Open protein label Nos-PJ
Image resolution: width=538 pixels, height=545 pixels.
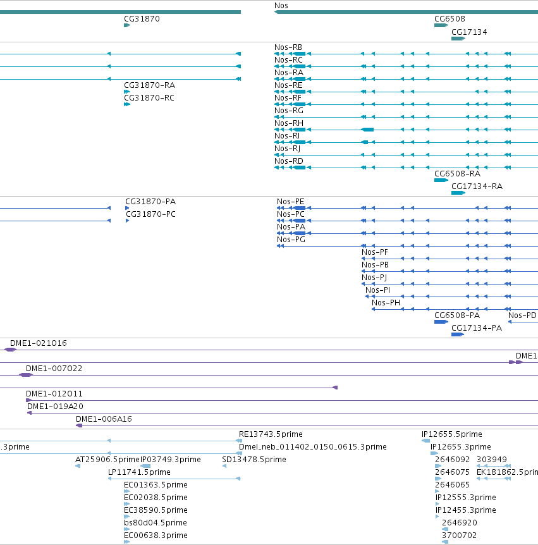pos(374,278)
